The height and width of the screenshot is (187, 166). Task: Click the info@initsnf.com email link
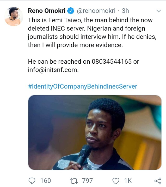coord(53,70)
